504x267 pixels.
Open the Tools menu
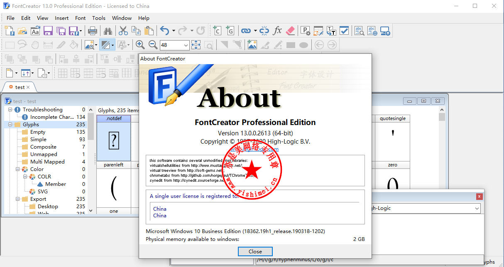coord(99,18)
